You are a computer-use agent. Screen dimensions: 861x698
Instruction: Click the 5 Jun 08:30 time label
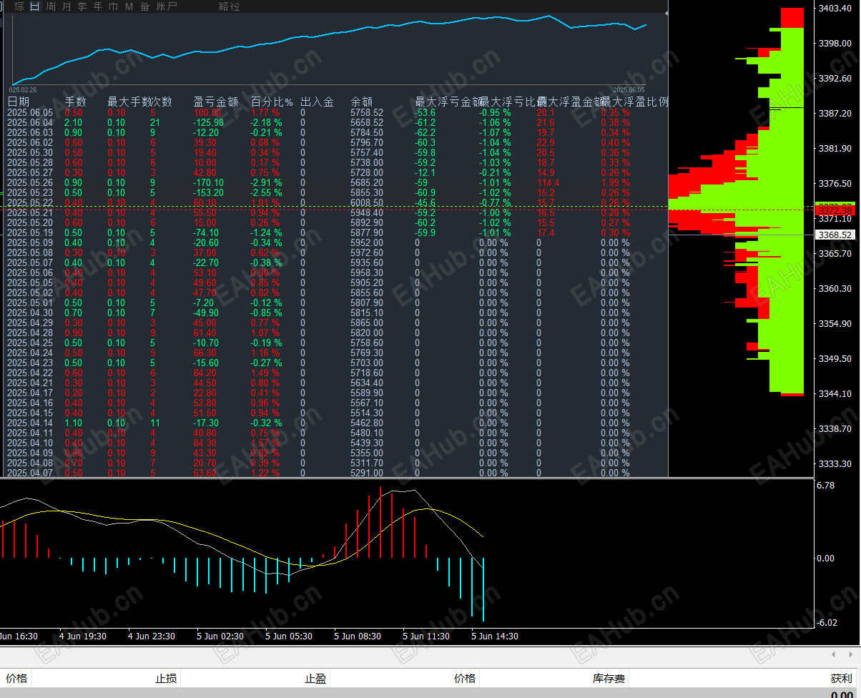click(x=358, y=636)
